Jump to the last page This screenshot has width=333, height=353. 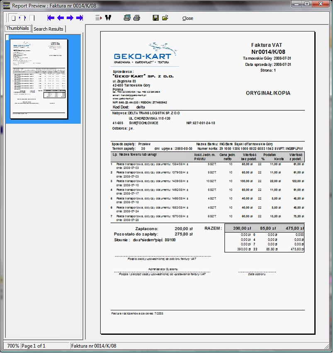pyautogui.click(x=80, y=18)
